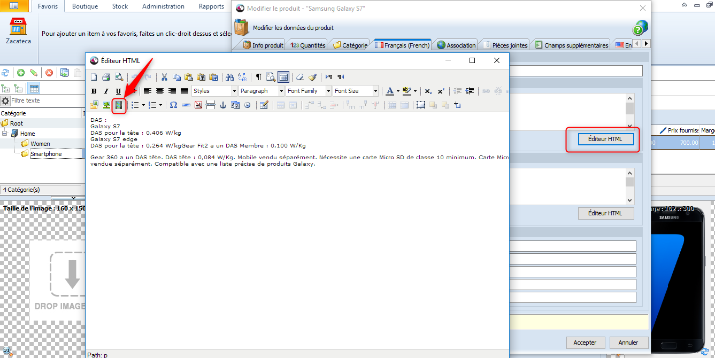Toggle align right
The width and height of the screenshot is (715, 358).
click(172, 91)
